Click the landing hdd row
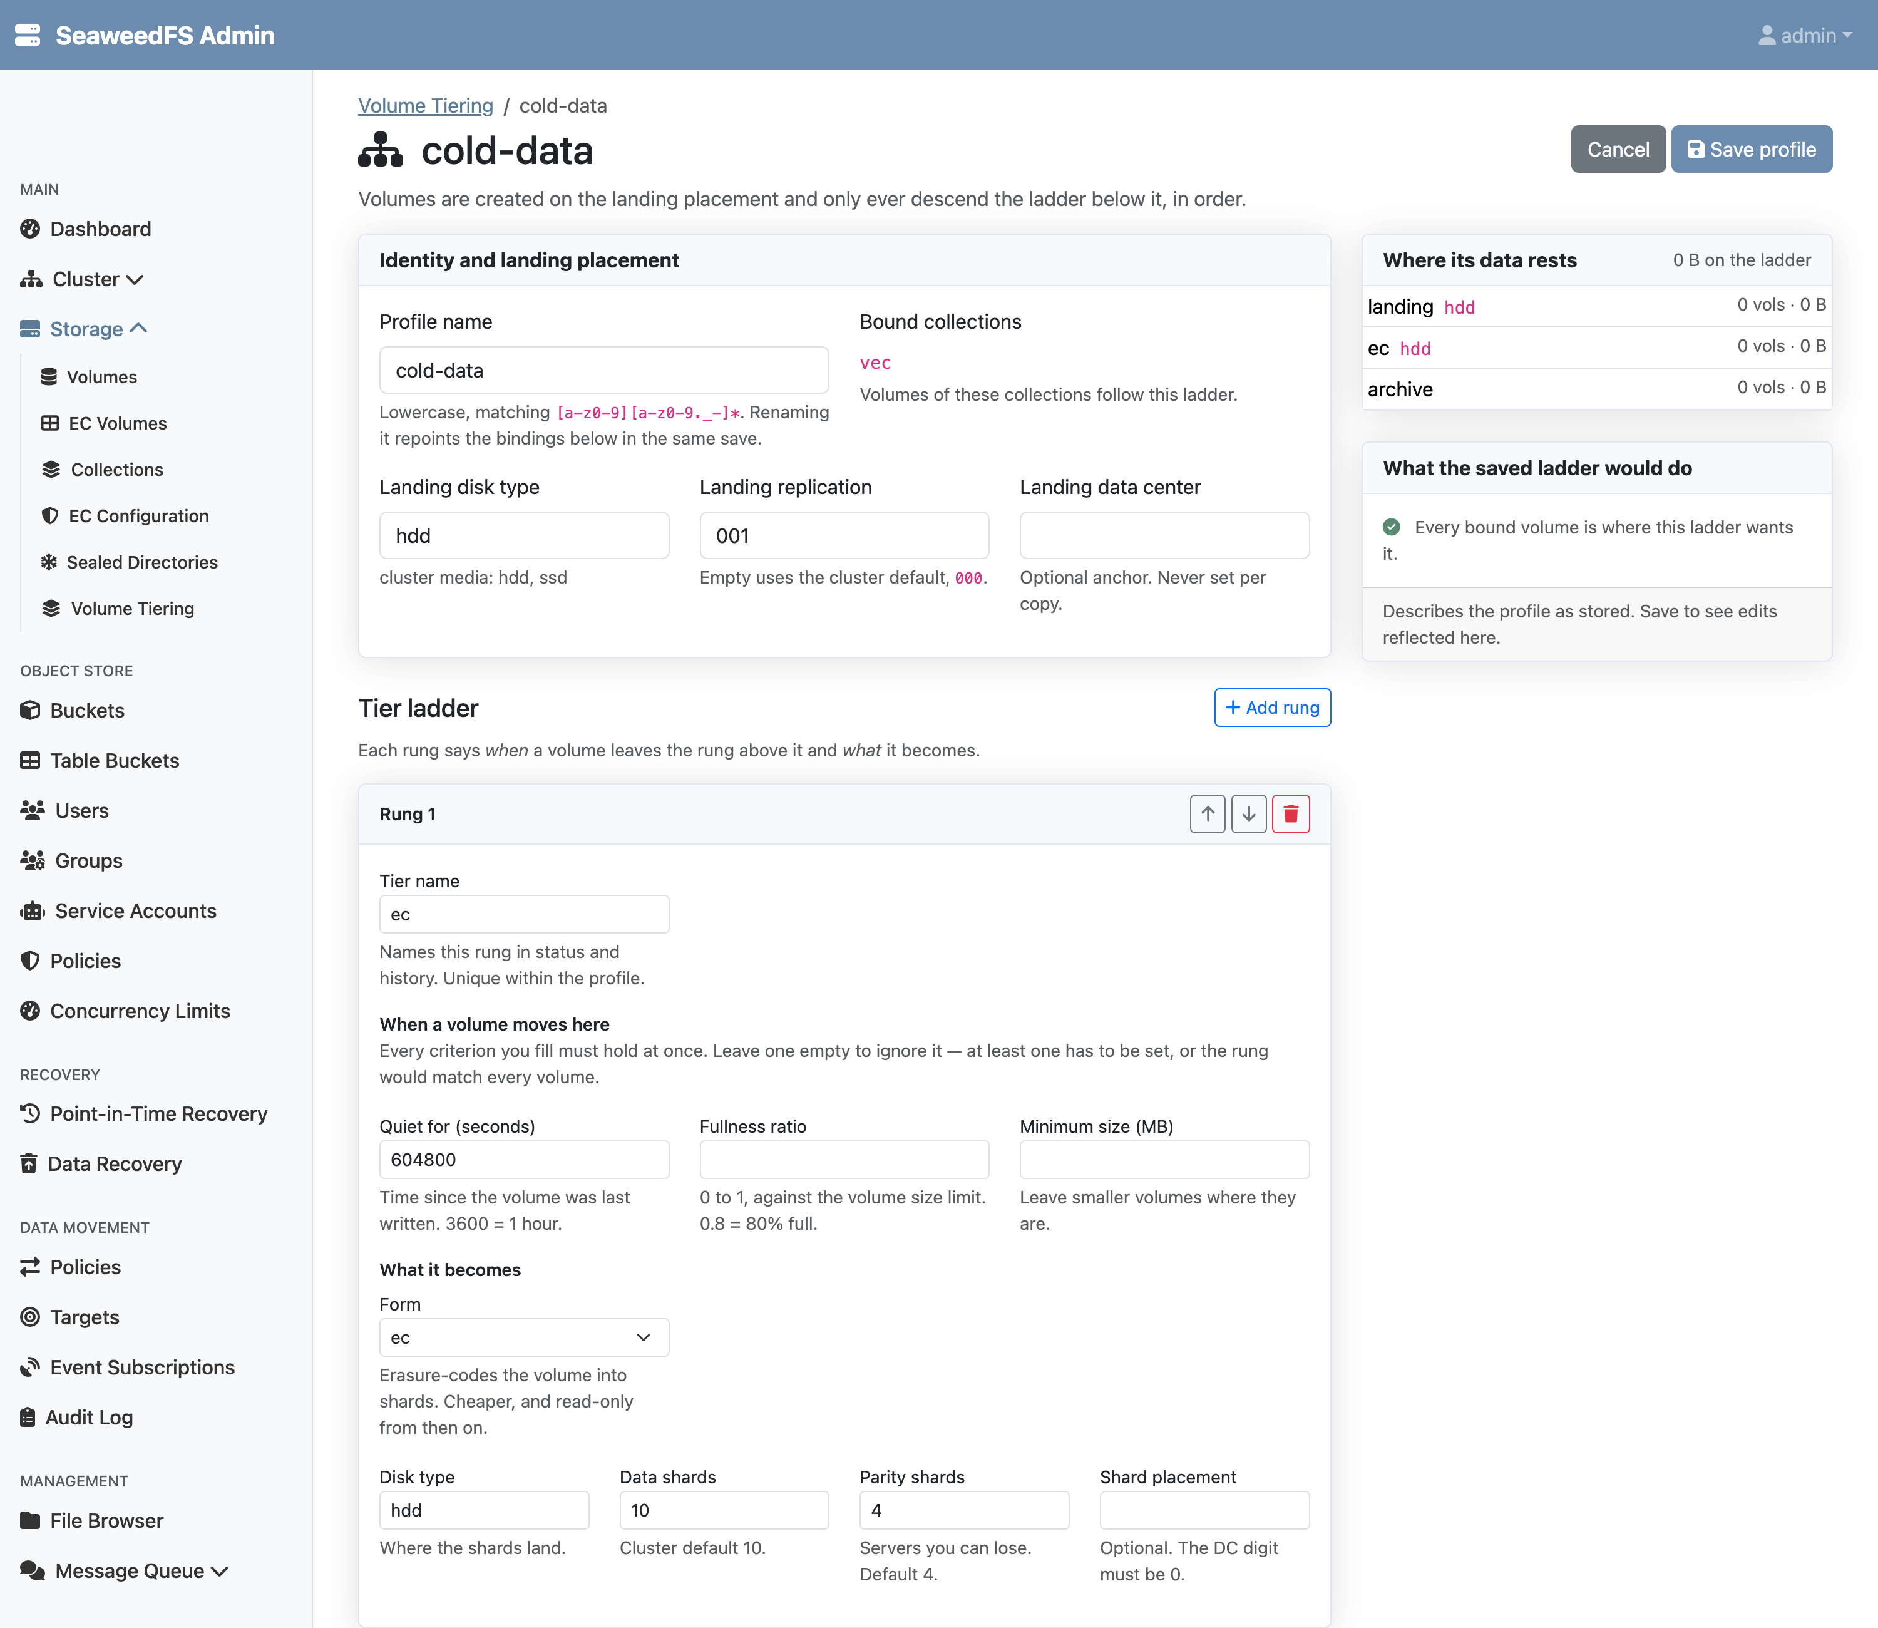This screenshot has height=1628, width=1878. 1596,306
